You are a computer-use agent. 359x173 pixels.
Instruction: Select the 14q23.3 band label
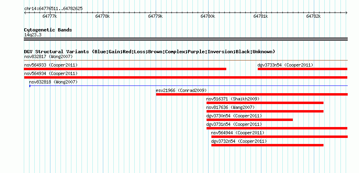pos(33,35)
